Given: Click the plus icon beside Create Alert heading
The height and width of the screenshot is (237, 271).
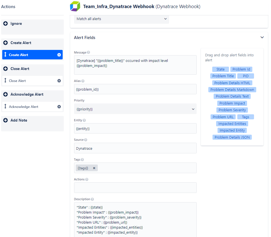Looking at the screenshot, I should tap(6, 43).
